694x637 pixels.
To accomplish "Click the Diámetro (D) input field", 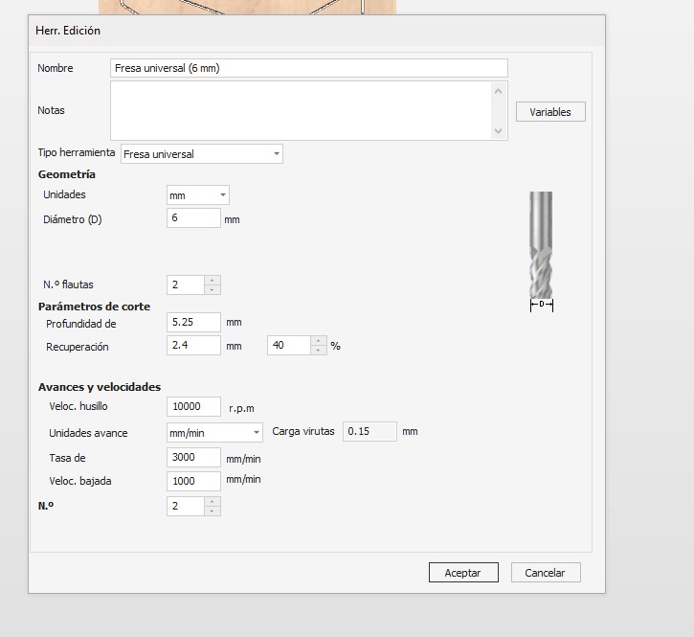I will click(x=193, y=218).
